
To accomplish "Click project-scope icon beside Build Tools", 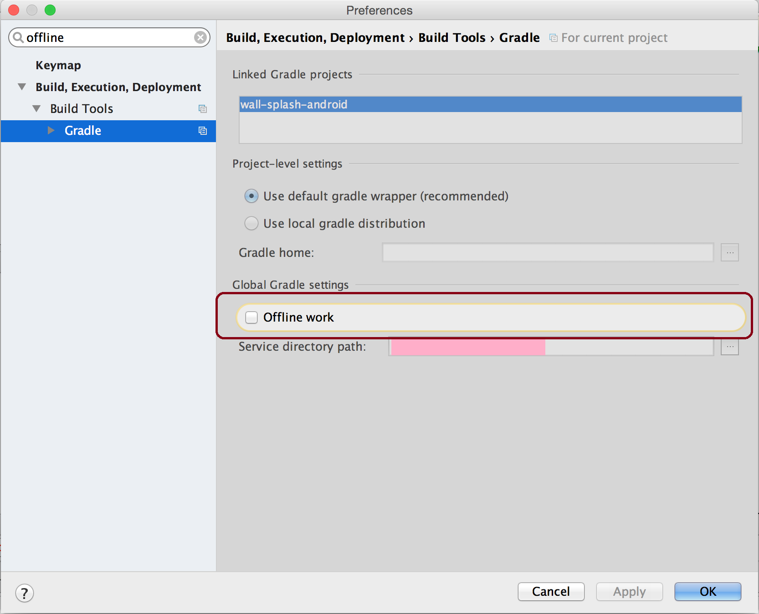I will coord(203,109).
